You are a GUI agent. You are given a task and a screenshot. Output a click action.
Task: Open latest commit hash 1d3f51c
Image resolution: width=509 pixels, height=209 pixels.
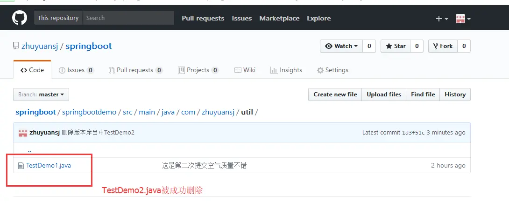tap(413, 133)
